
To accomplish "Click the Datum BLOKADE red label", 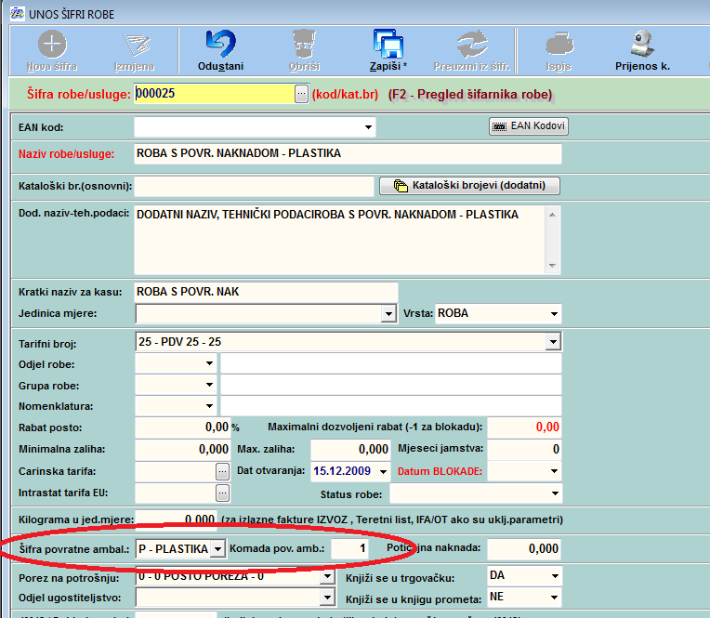I will coord(440,471).
